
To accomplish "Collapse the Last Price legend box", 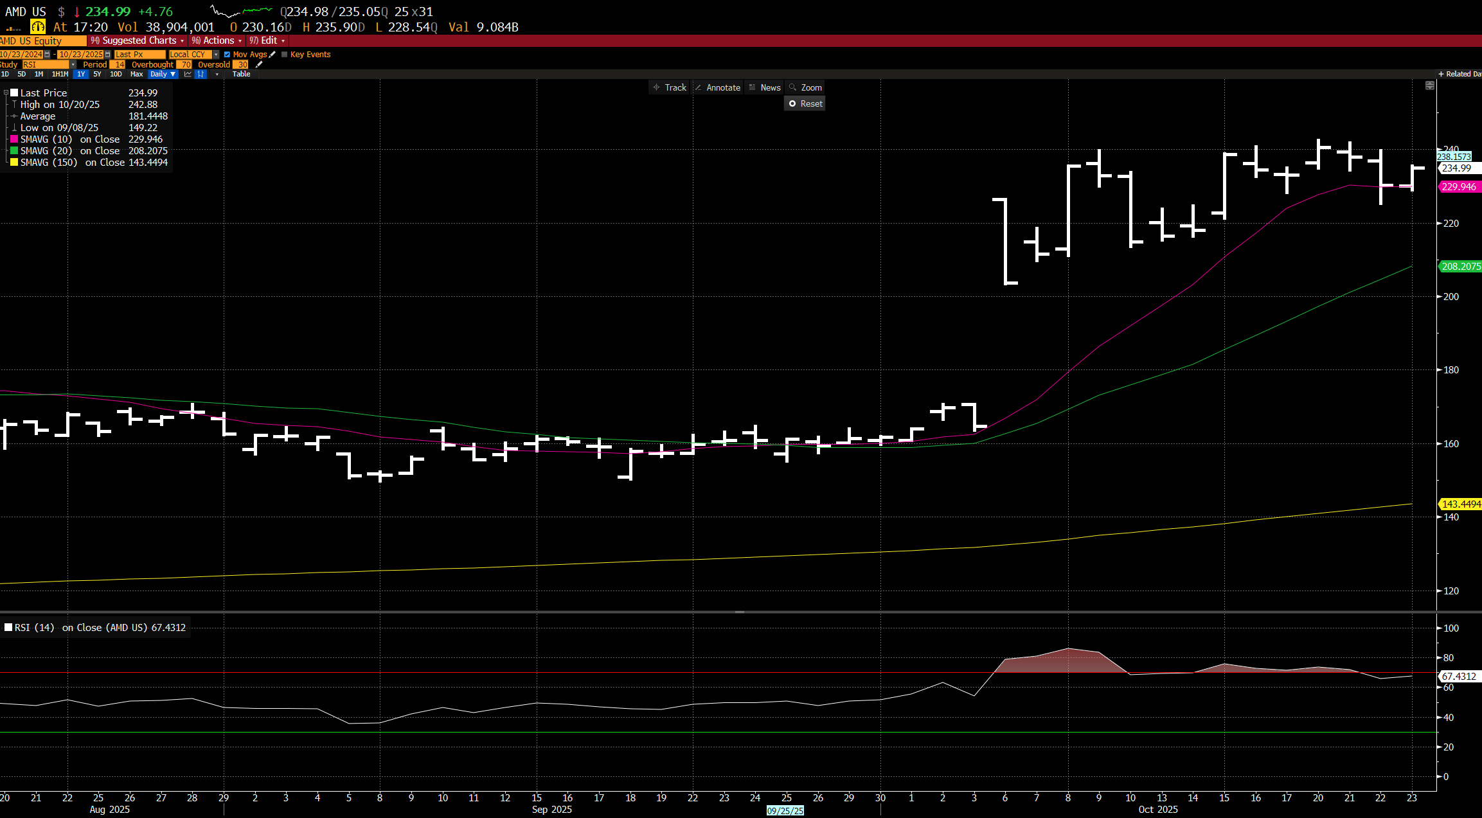I will pyautogui.click(x=6, y=93).
